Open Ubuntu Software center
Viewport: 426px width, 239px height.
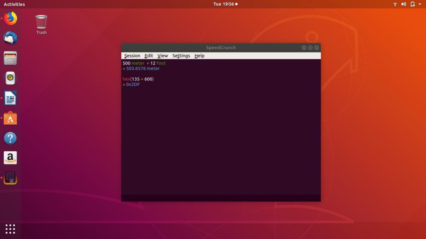[x=10, y=118]
